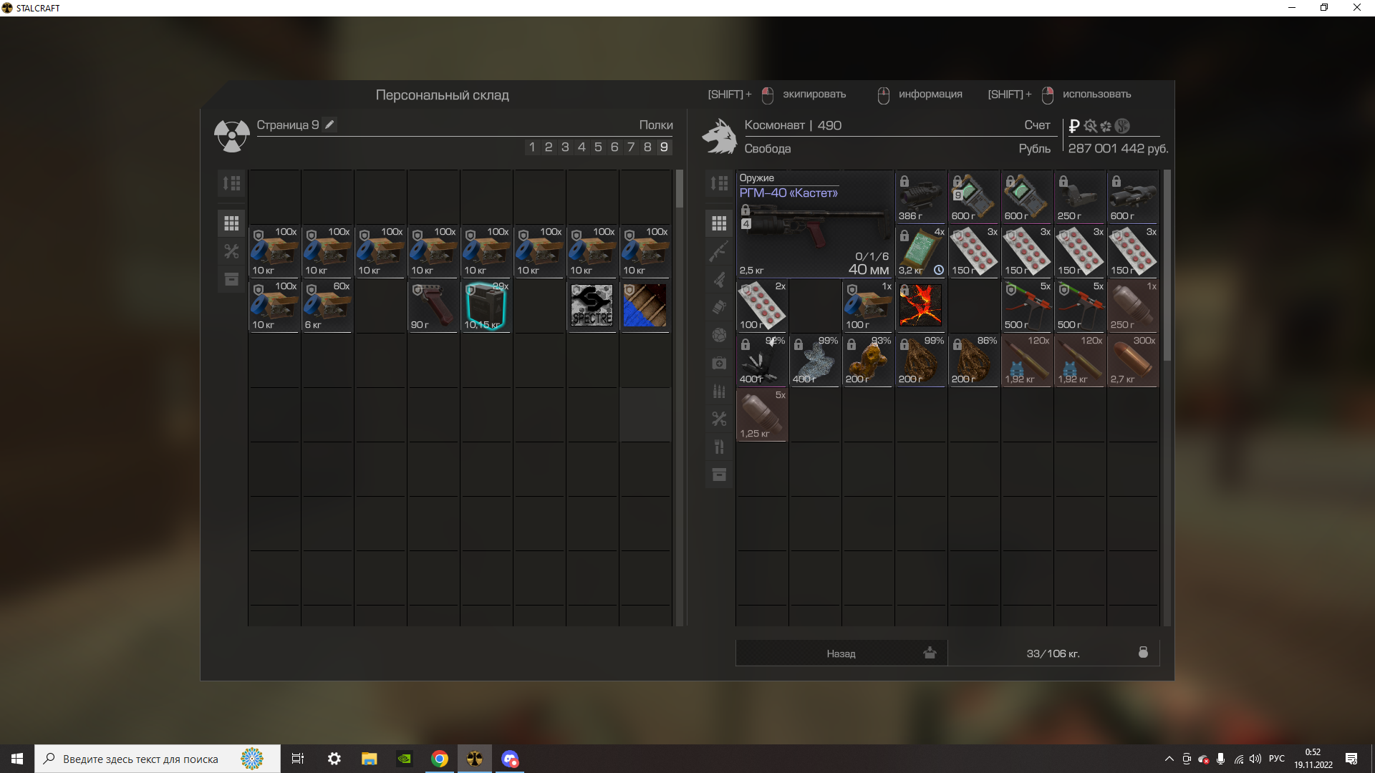Open the warehouse sort options icon
The image size is (1375, 773).
(x=231, y=183)
